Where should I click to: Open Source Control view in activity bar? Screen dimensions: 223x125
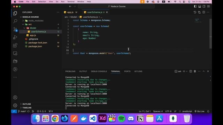(x=15, y=29)
